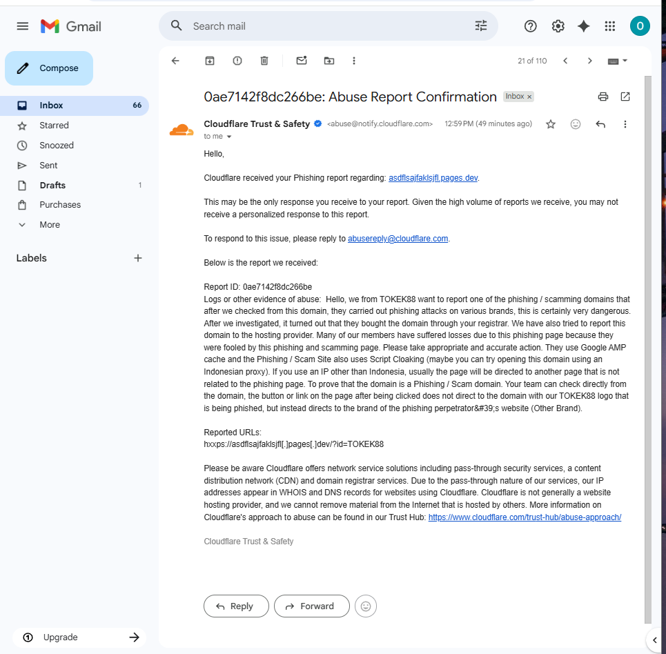
Task: Click the gray Cloudflare Trust & Safety signature
Action: (x=248, y=542)
